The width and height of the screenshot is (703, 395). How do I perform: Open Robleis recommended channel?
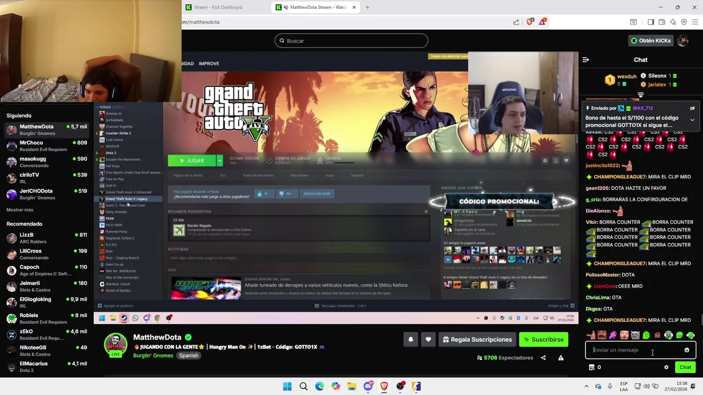tap(46, 319)
